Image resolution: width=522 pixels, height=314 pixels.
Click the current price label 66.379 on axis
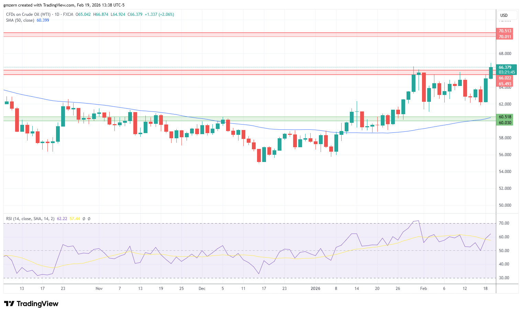[505, 67]
